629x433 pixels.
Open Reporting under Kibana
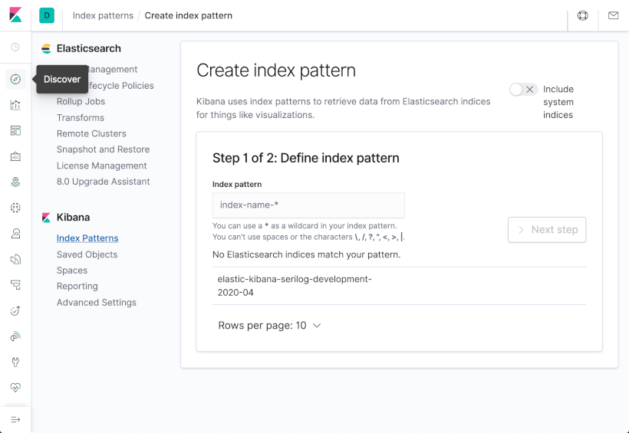pos(77,287)
